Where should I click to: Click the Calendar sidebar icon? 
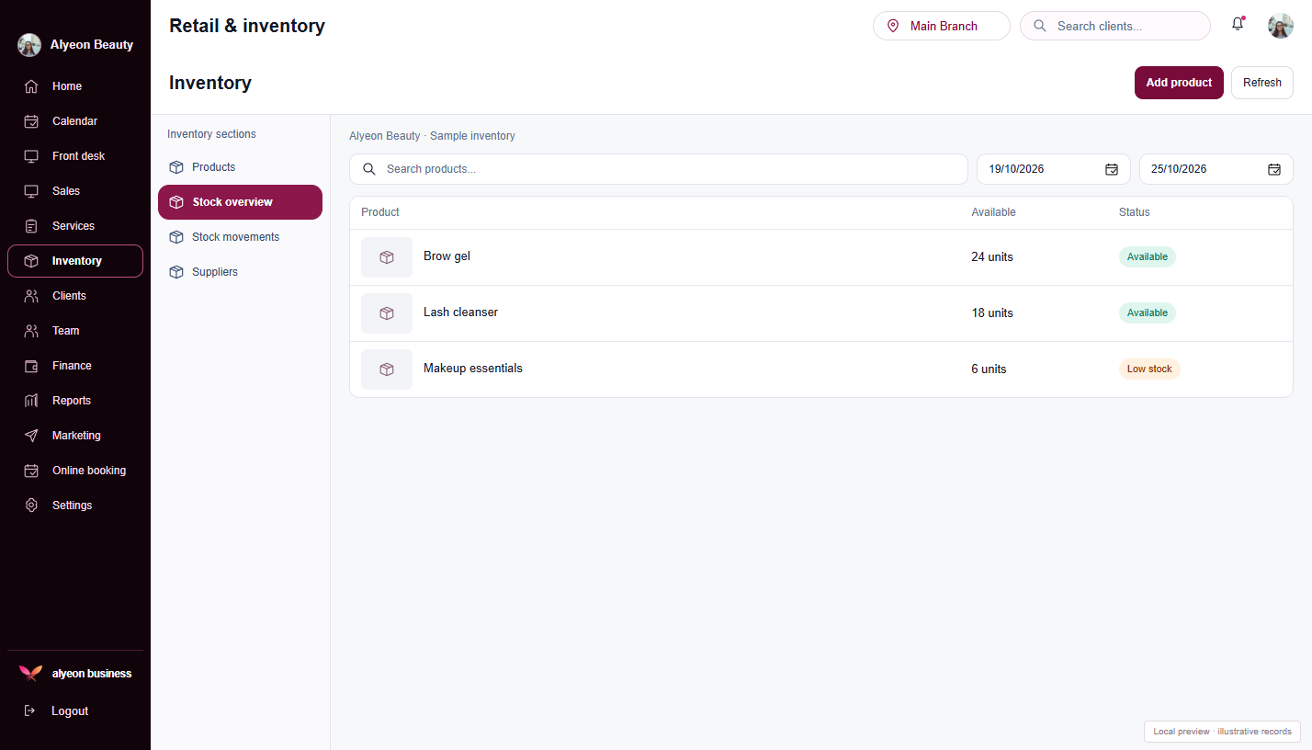tap(31, 121)
